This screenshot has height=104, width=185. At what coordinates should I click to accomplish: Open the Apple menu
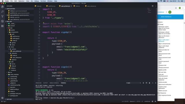[3, 1]
